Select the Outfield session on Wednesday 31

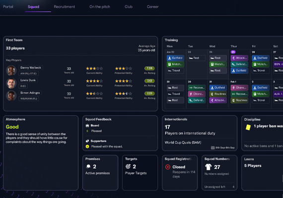point(218,88)
